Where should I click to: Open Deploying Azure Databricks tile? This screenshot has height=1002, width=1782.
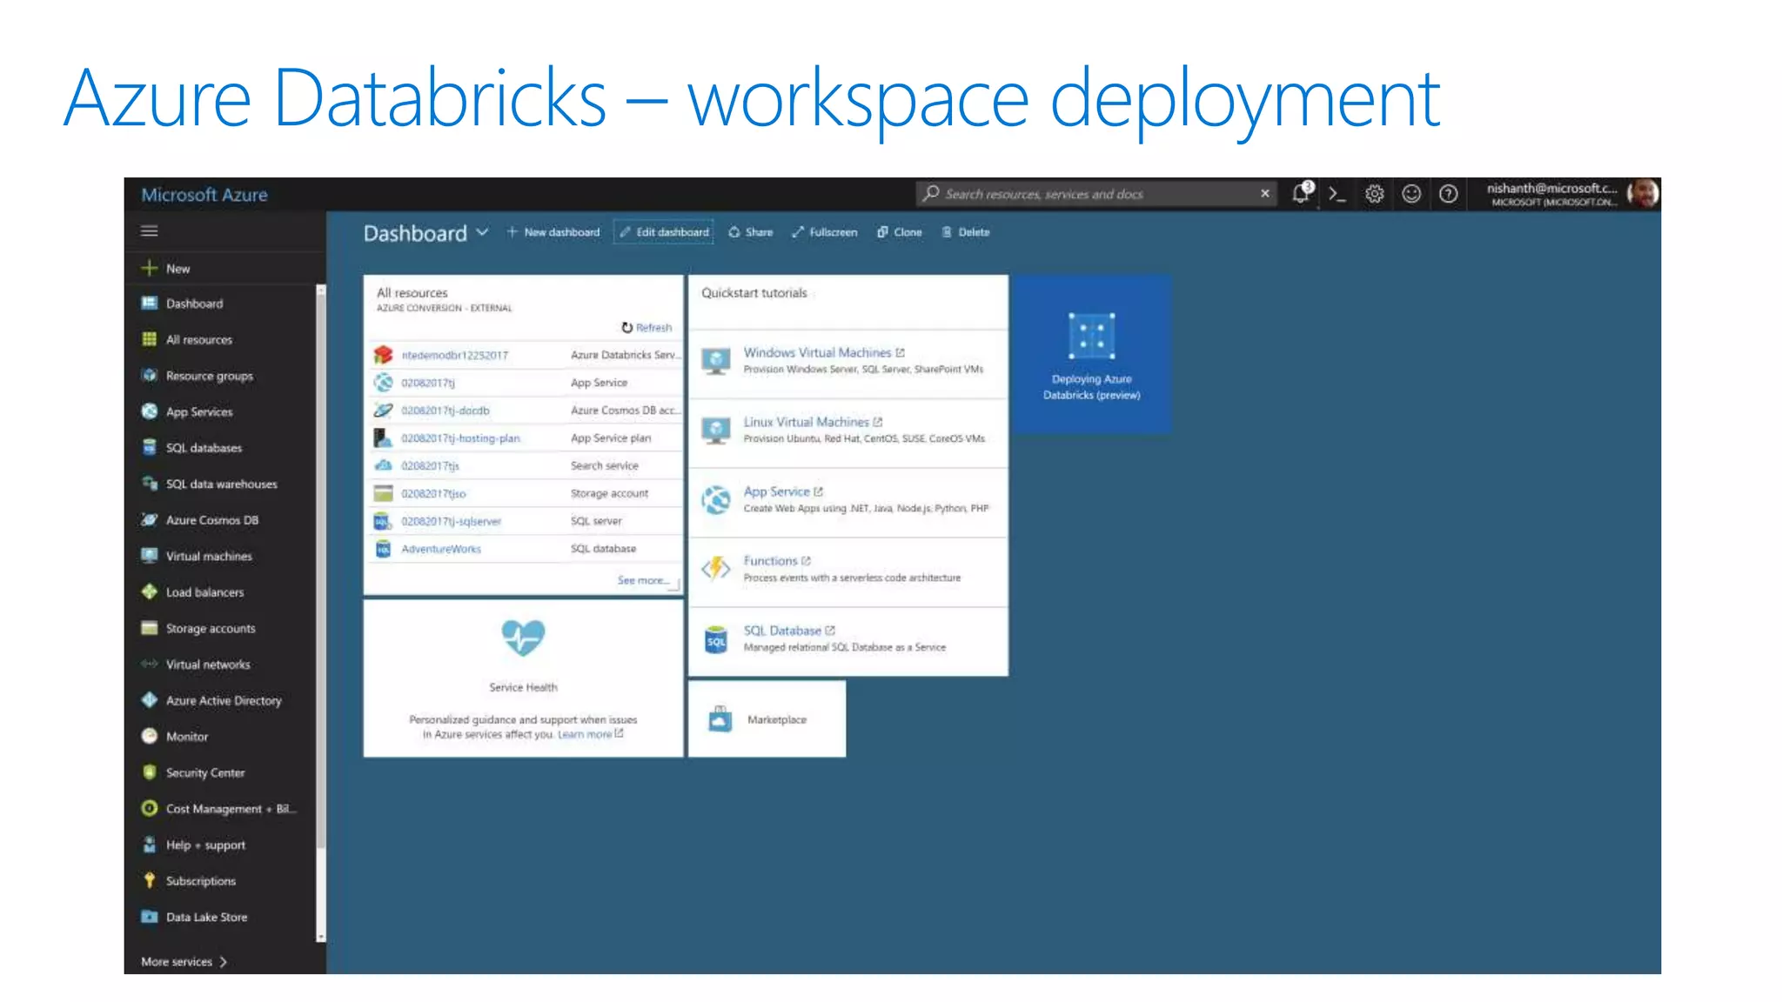pos(1091,354)
